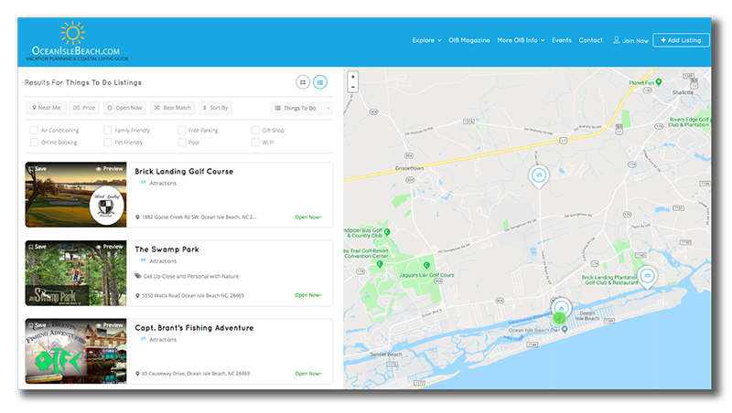Open the OIB Magazine page
The image size is (732, 413).
(x=469, y=40)
